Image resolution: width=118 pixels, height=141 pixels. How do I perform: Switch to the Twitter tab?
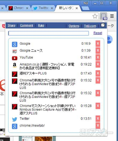click(x=43, y=8)
